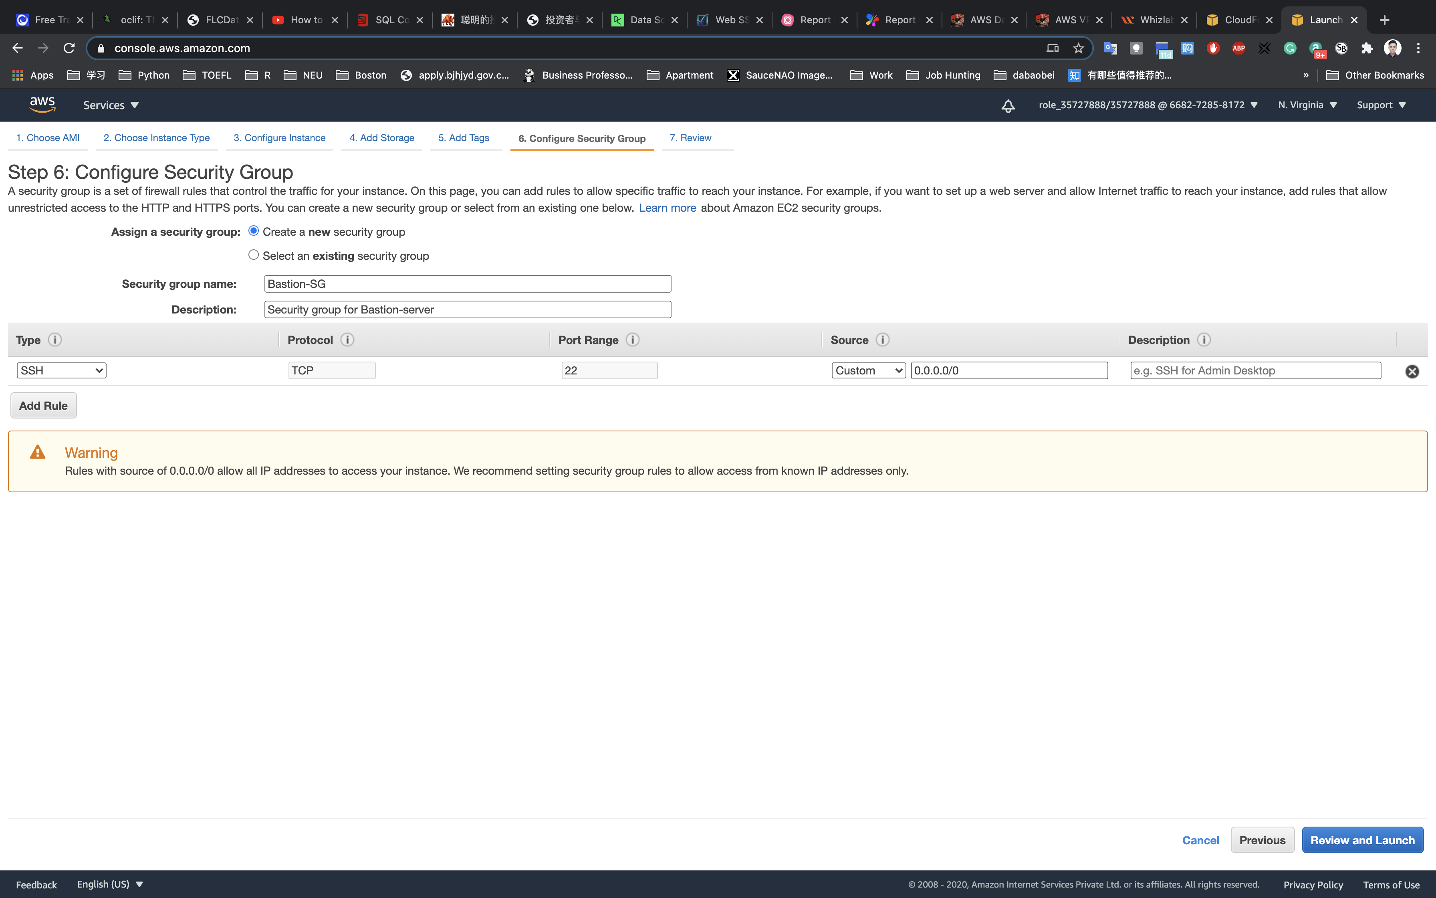Open the Services menu
Image resolution: width=1436 pixels, height=898 pixels.
[110, 105]
